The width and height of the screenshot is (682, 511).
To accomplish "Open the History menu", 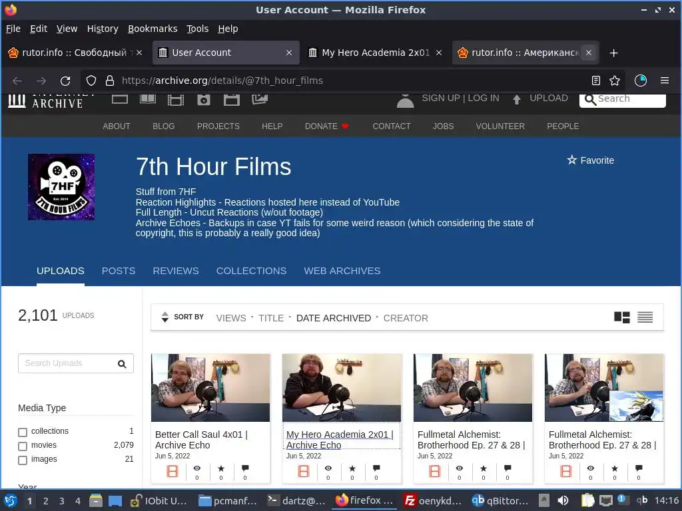I will (103, 29).
